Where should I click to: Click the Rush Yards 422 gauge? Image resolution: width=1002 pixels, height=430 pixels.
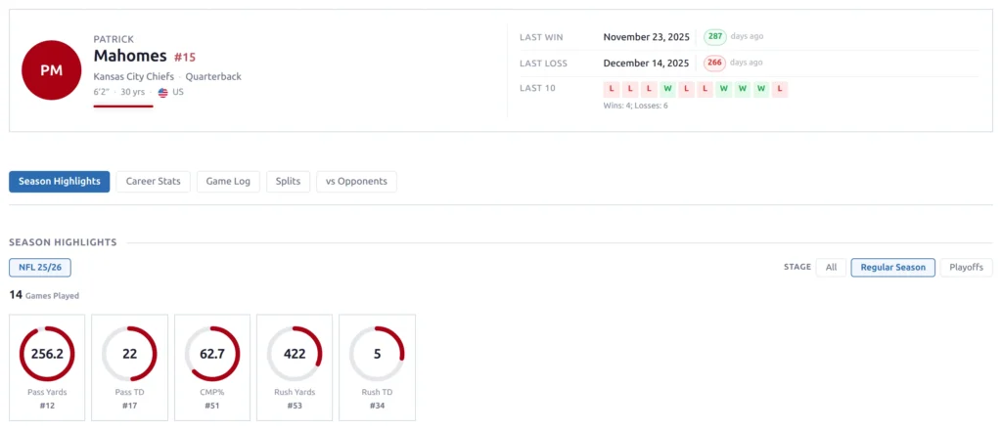295,354
